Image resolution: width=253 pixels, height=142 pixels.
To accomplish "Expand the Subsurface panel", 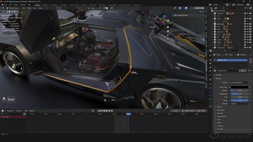I will (221, 110).
